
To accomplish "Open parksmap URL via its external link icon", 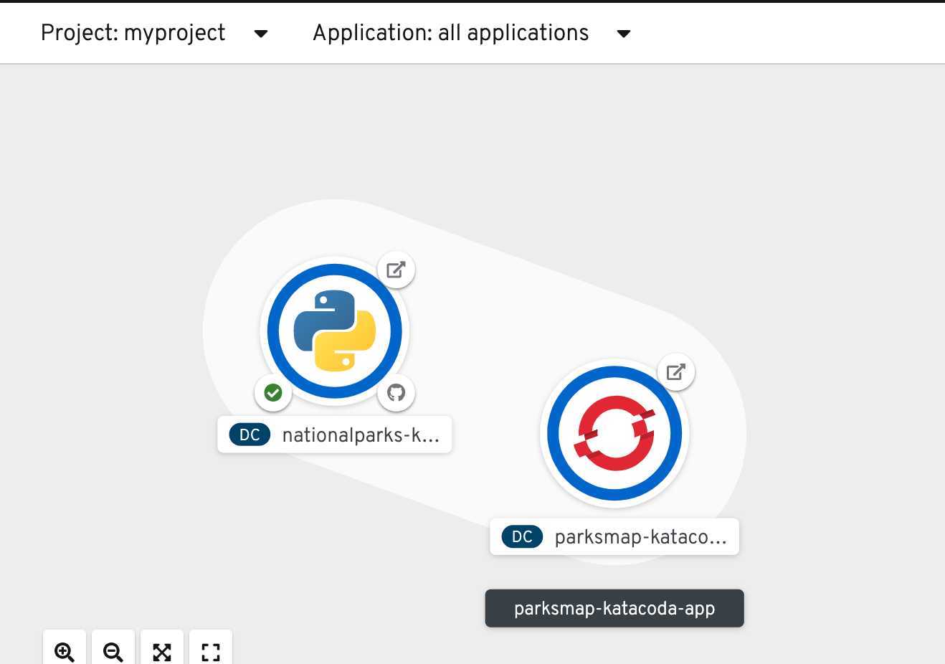I will (x=676, y=372).
